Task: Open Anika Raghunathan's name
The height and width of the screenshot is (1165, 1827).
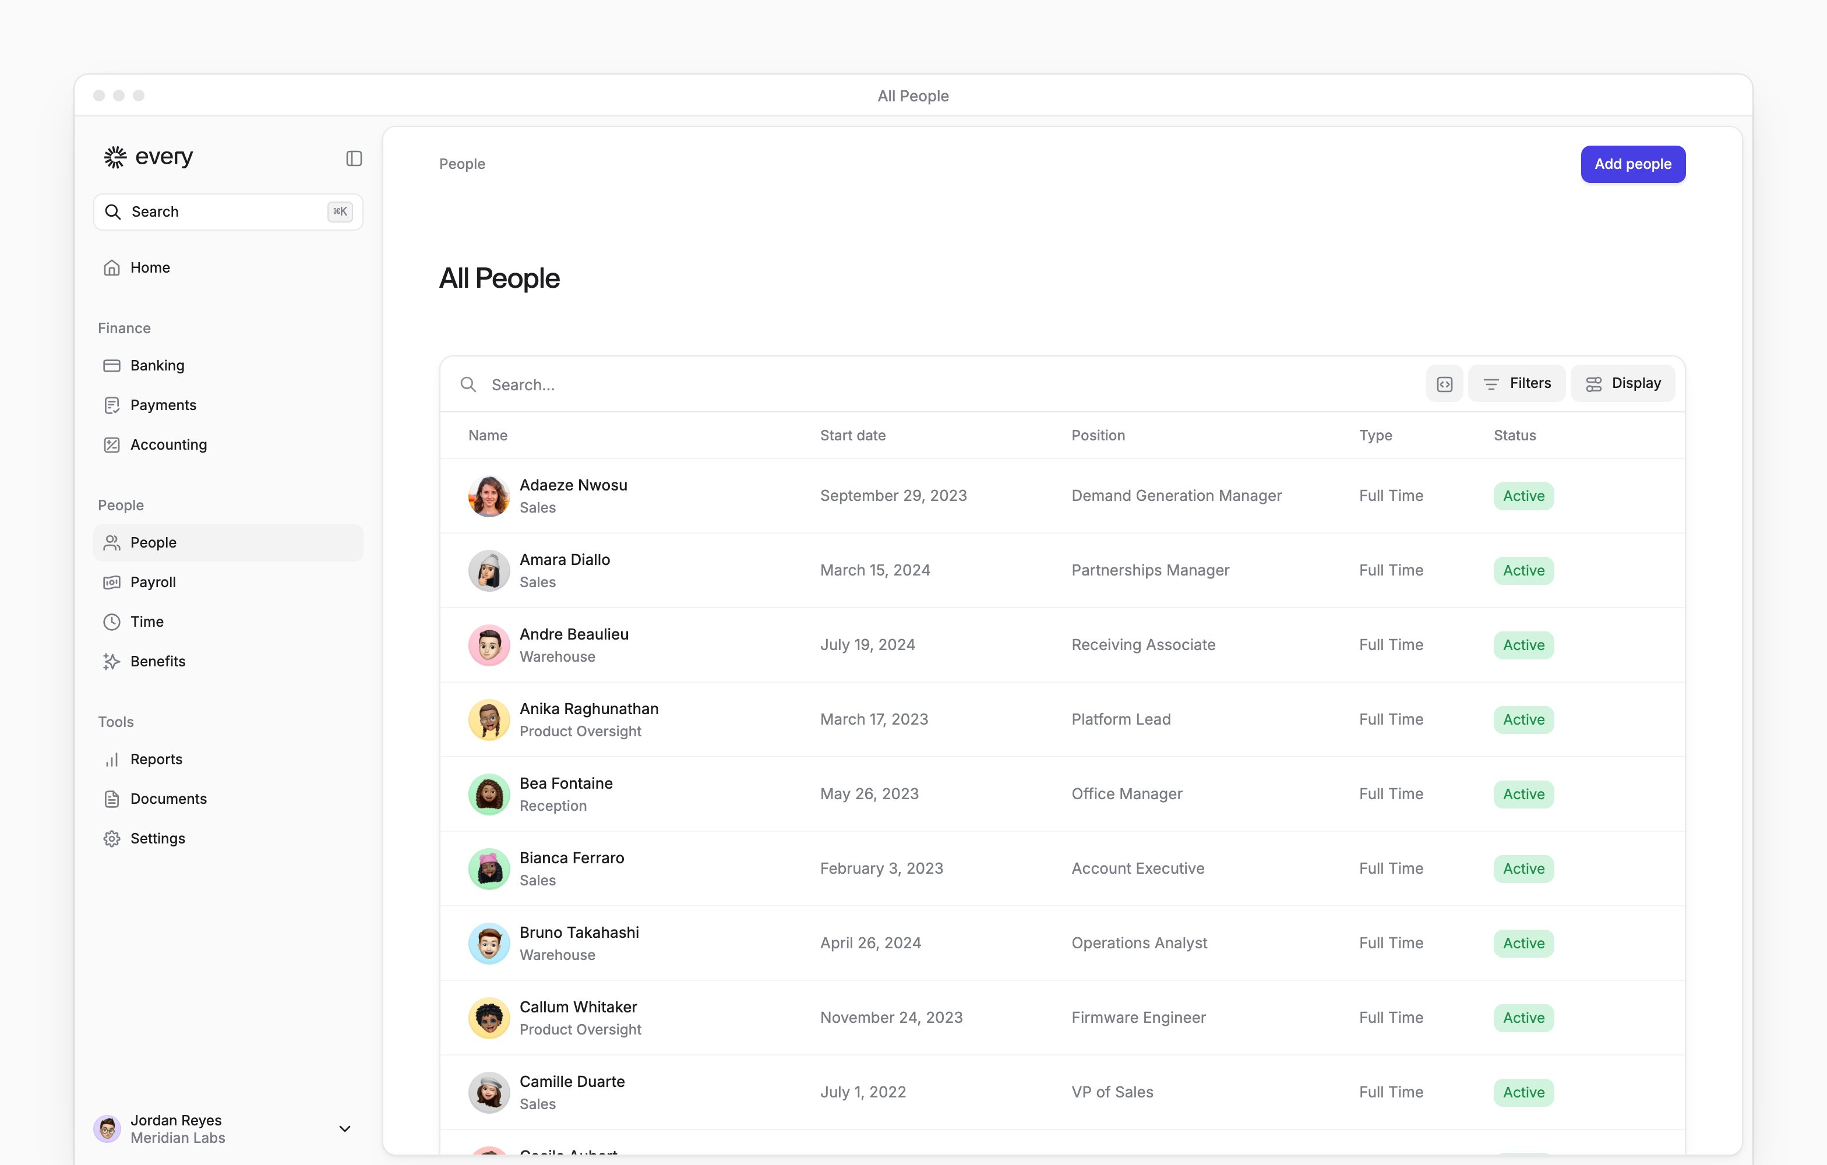Action: point(589,708)
